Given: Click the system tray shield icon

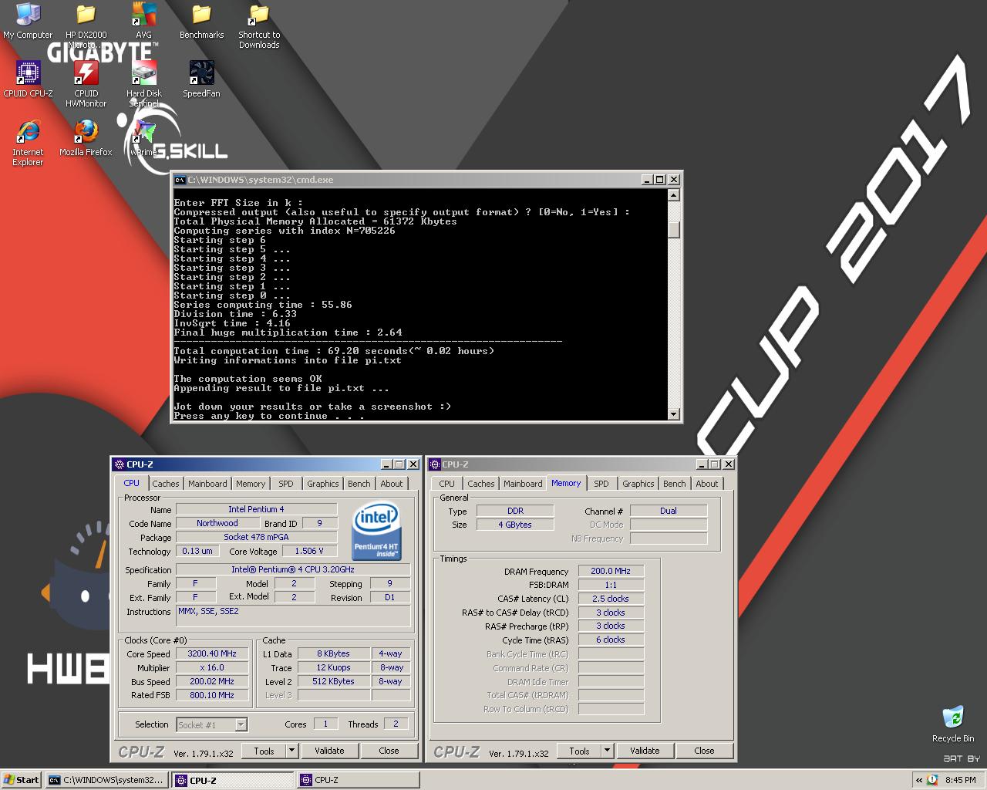Looking at the screenshot, I should 932,780.
